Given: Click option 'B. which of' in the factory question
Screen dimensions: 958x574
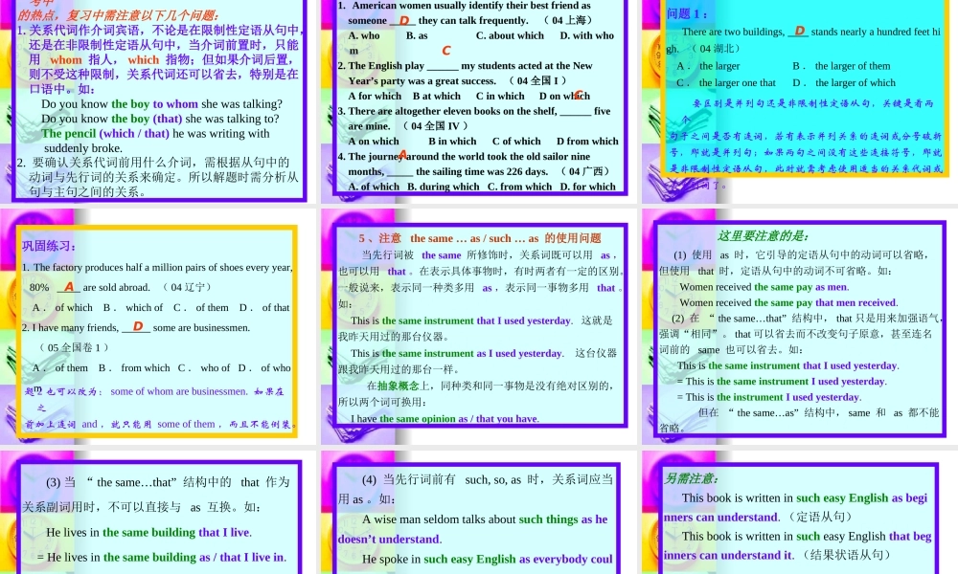Looking at the screenshot, I should 132,307.
